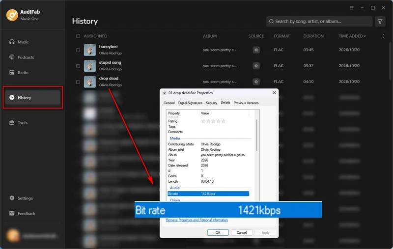This screenshot has height=249, width=393.
Task: Select the Length 00:04:10 value
Action: click(207, 181)
